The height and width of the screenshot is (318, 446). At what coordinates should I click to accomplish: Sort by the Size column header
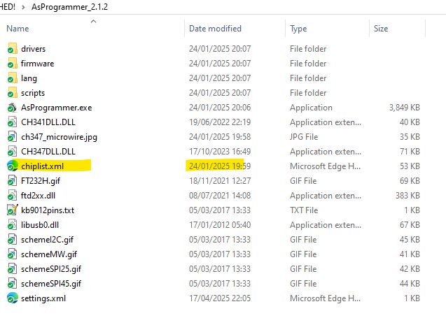[381, 29]
